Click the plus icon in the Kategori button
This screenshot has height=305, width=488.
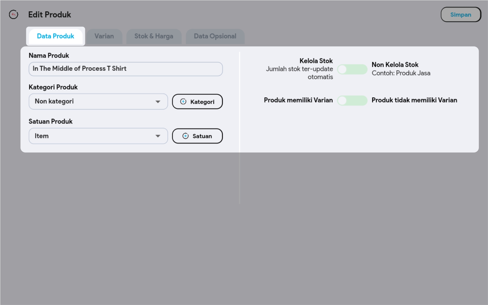[183, 102]
